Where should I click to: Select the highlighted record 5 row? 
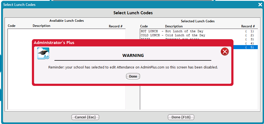245,47
